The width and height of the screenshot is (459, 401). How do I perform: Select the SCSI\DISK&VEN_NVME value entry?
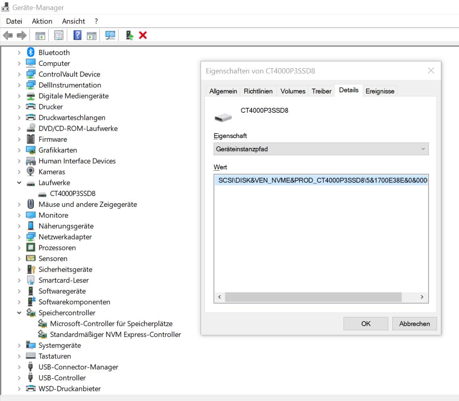click(321, 180)
